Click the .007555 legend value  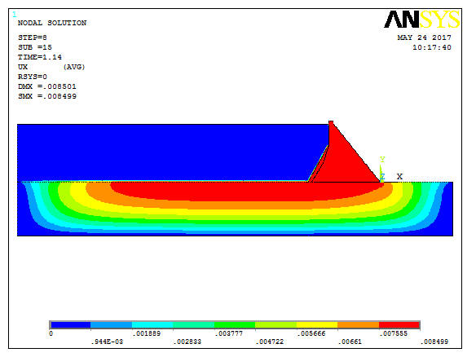click(394, 333)
